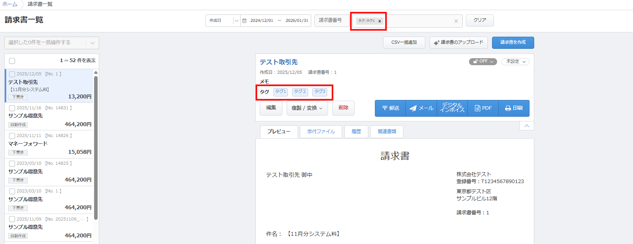Print the invoice with 印刷 button
Image resolution: width=633 pixels, height=244 pixels.
point(514,108)
